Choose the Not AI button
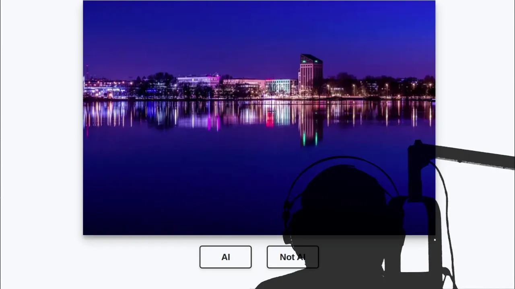This screenshot has height=289, width=515. (293, 257)
